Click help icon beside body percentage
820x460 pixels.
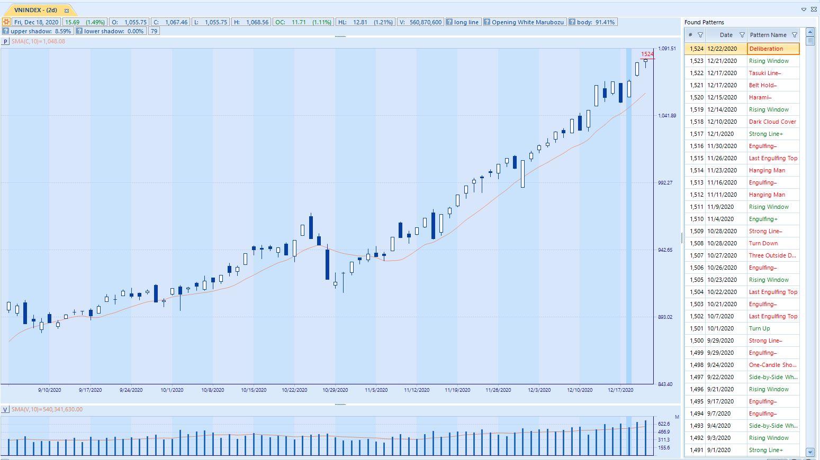(572, 22)
